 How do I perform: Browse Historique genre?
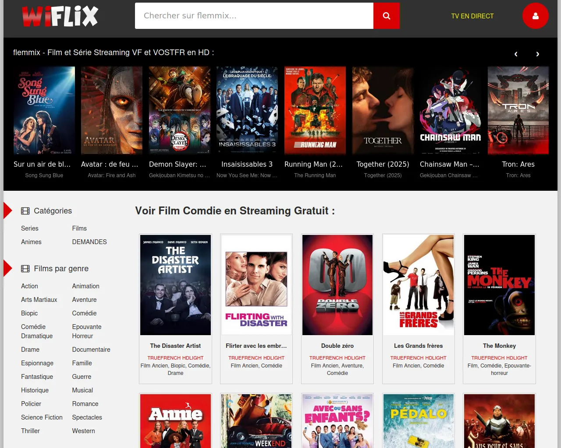click(35, 390)
